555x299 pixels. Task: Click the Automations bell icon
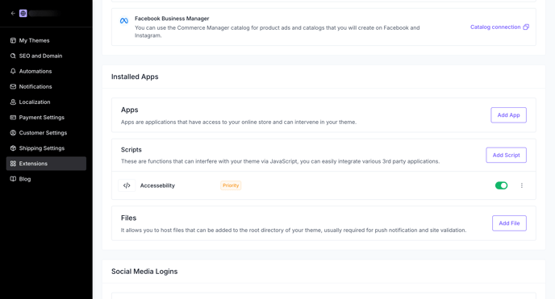[x=13, y=72]
